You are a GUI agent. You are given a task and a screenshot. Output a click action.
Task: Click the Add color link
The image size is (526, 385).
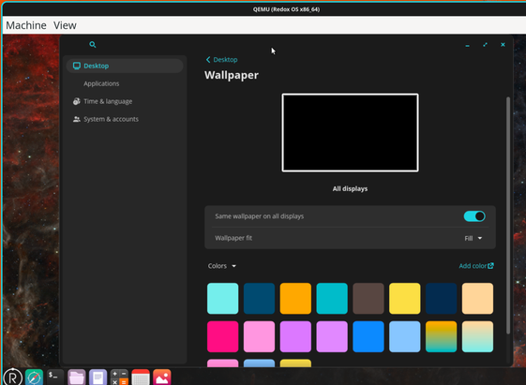[476, 266]
